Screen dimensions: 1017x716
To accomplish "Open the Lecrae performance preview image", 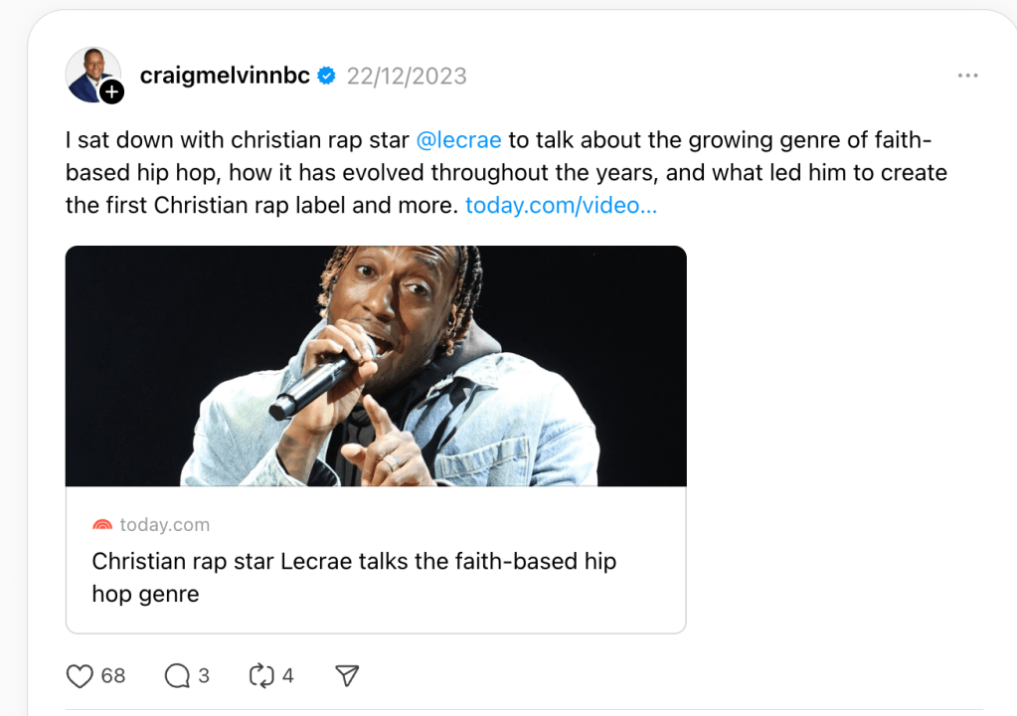I will (376, 366).
